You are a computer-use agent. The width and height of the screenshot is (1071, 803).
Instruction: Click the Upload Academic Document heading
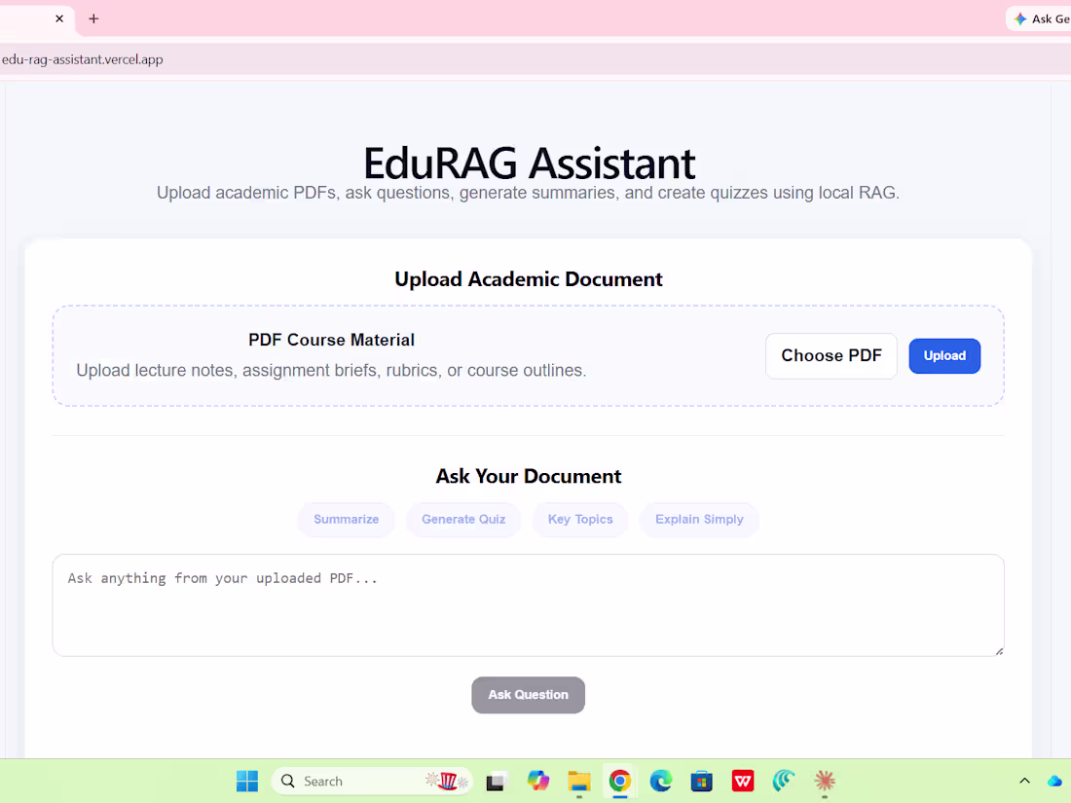[529, 279]
